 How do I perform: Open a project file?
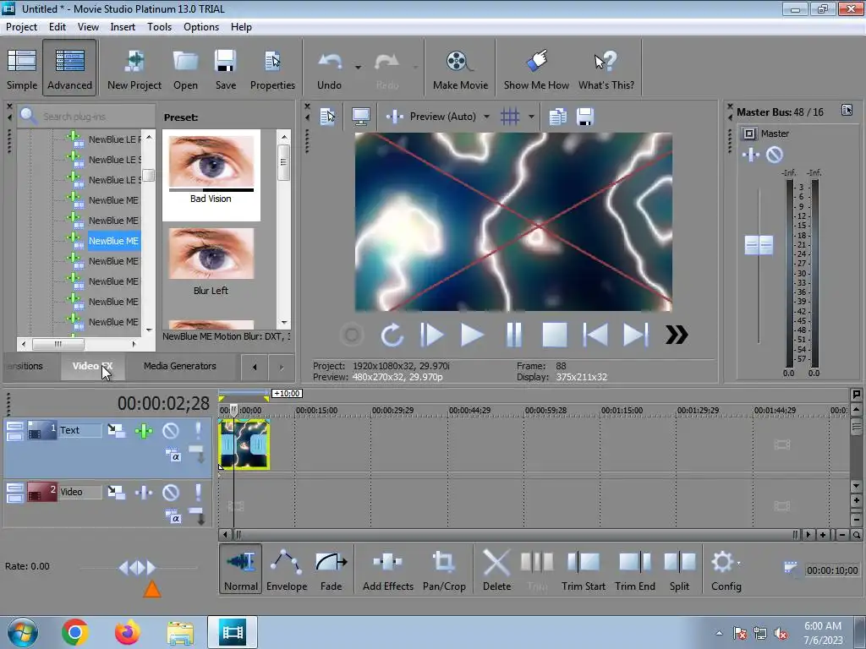(185, 69)
